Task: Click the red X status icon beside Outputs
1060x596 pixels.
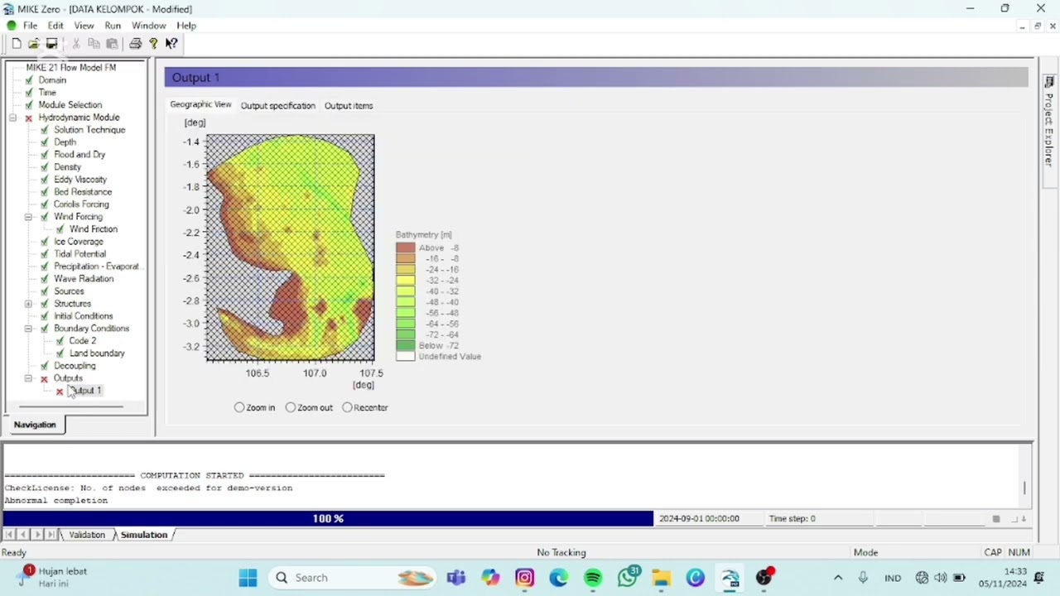Action: click(45, 378)
